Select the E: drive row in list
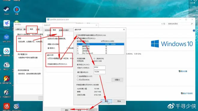Screen dimensions: 198x111 (x=100, y=49)
